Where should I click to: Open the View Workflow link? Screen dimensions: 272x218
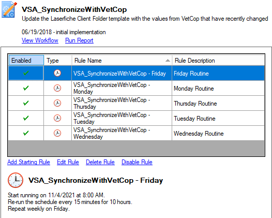[x=40, y=40]
